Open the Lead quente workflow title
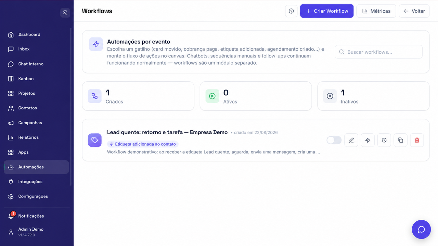This screenshot has width=438, height=246. click(x=167, y=132)
